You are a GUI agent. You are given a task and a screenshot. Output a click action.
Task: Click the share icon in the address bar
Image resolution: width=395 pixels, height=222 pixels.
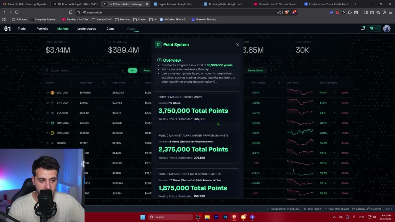[279, 12]
